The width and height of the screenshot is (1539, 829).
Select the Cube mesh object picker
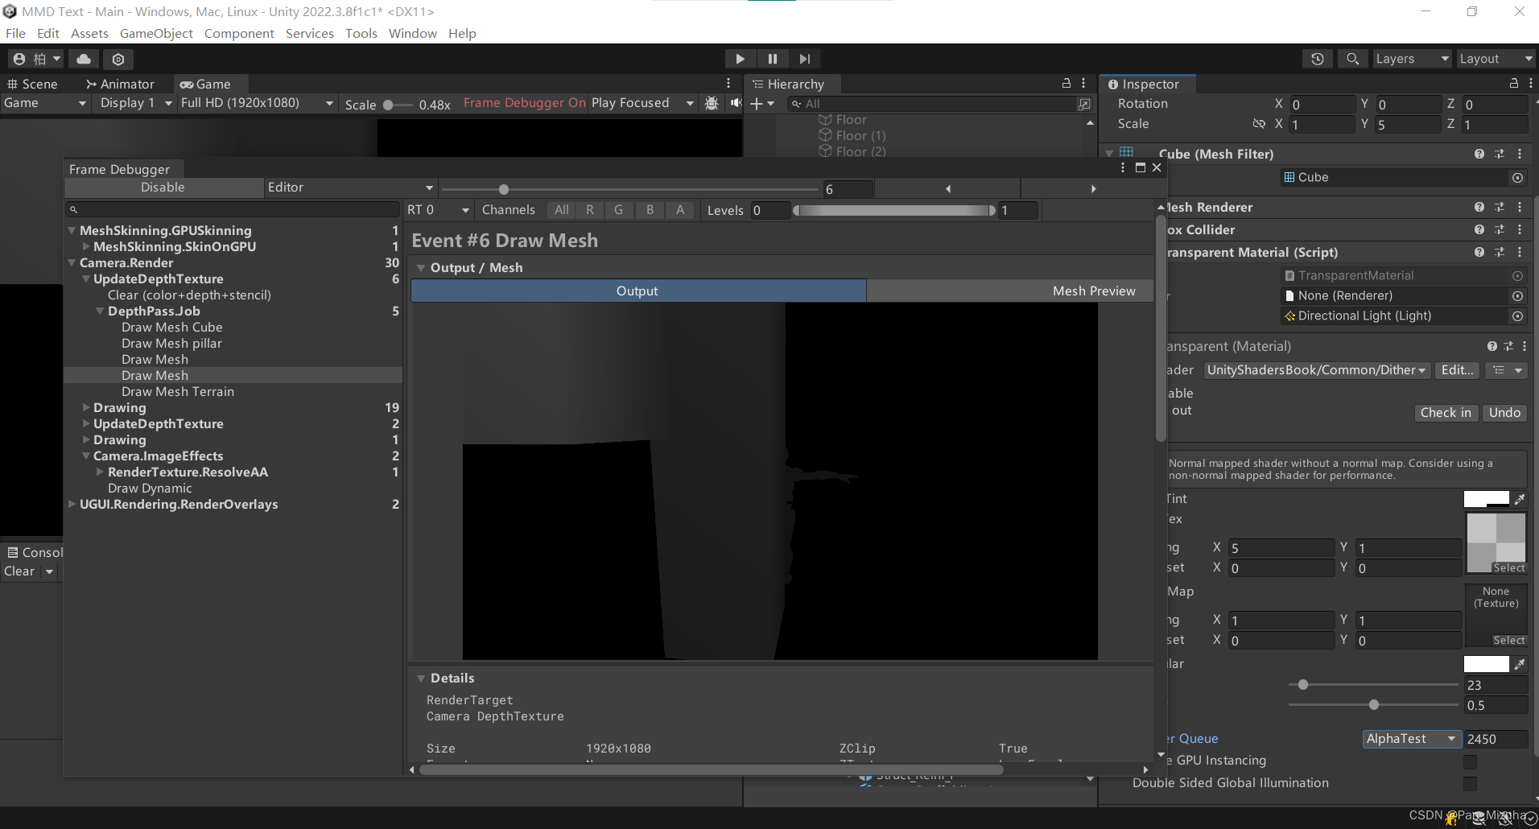click(x=1518, y=177)
